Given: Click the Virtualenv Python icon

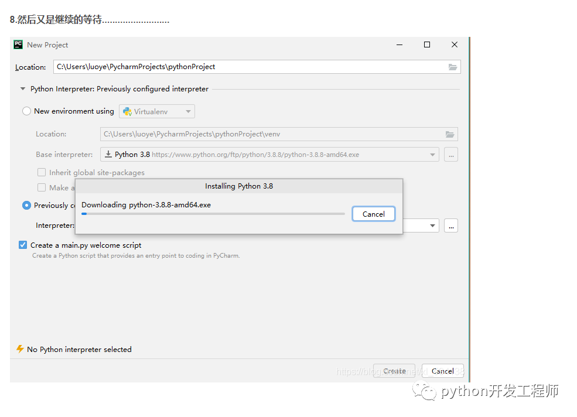Looking at the screenshot, I should (127, 111).
